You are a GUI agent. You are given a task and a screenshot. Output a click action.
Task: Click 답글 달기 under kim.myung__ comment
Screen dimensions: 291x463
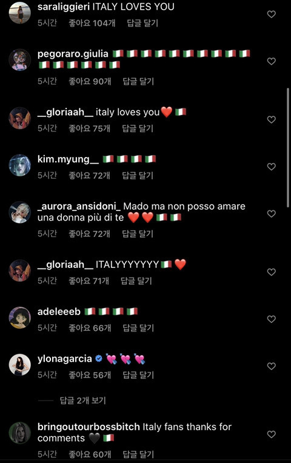[x=138, y=175]
